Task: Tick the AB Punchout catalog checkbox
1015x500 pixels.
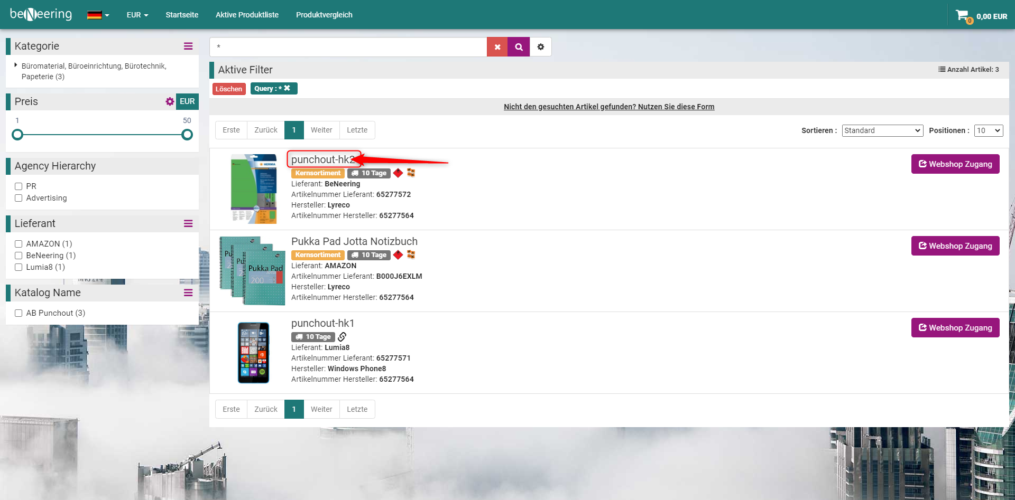Action: tap(19, 313)
